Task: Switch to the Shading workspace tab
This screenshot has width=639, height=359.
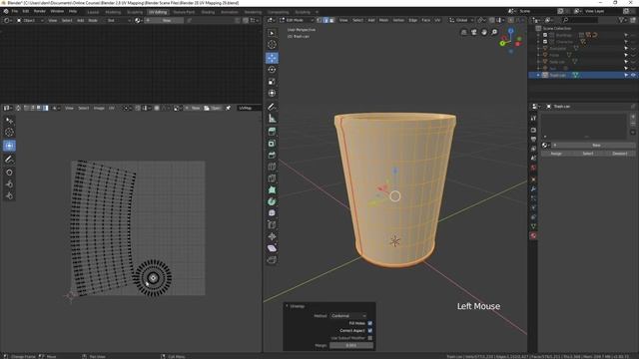Action: pos(208,12)
